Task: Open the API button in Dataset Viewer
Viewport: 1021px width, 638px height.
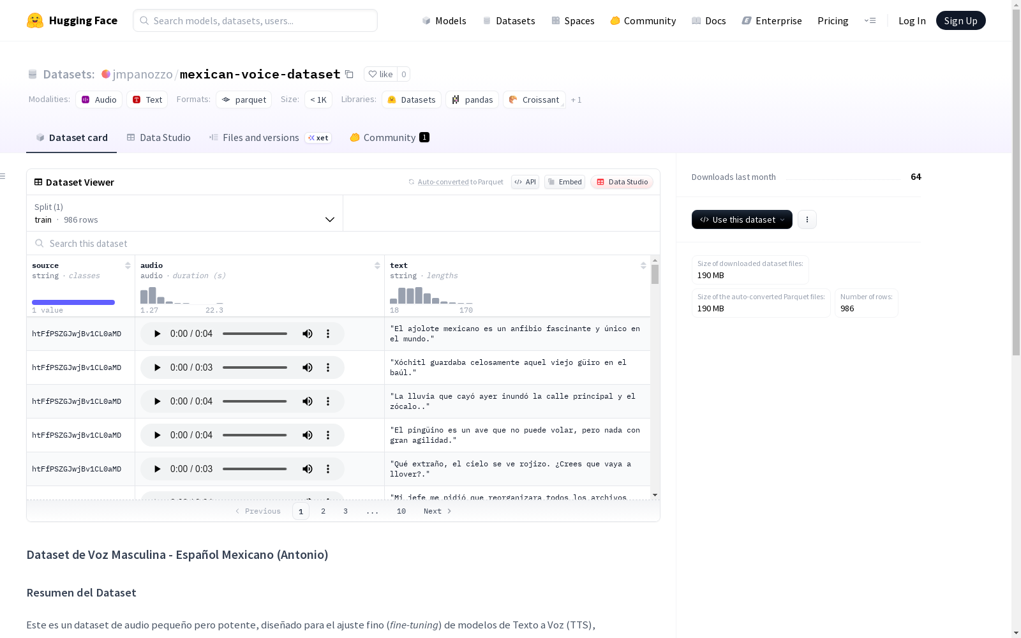Action: pyautogui.click(x=525, y=182)
